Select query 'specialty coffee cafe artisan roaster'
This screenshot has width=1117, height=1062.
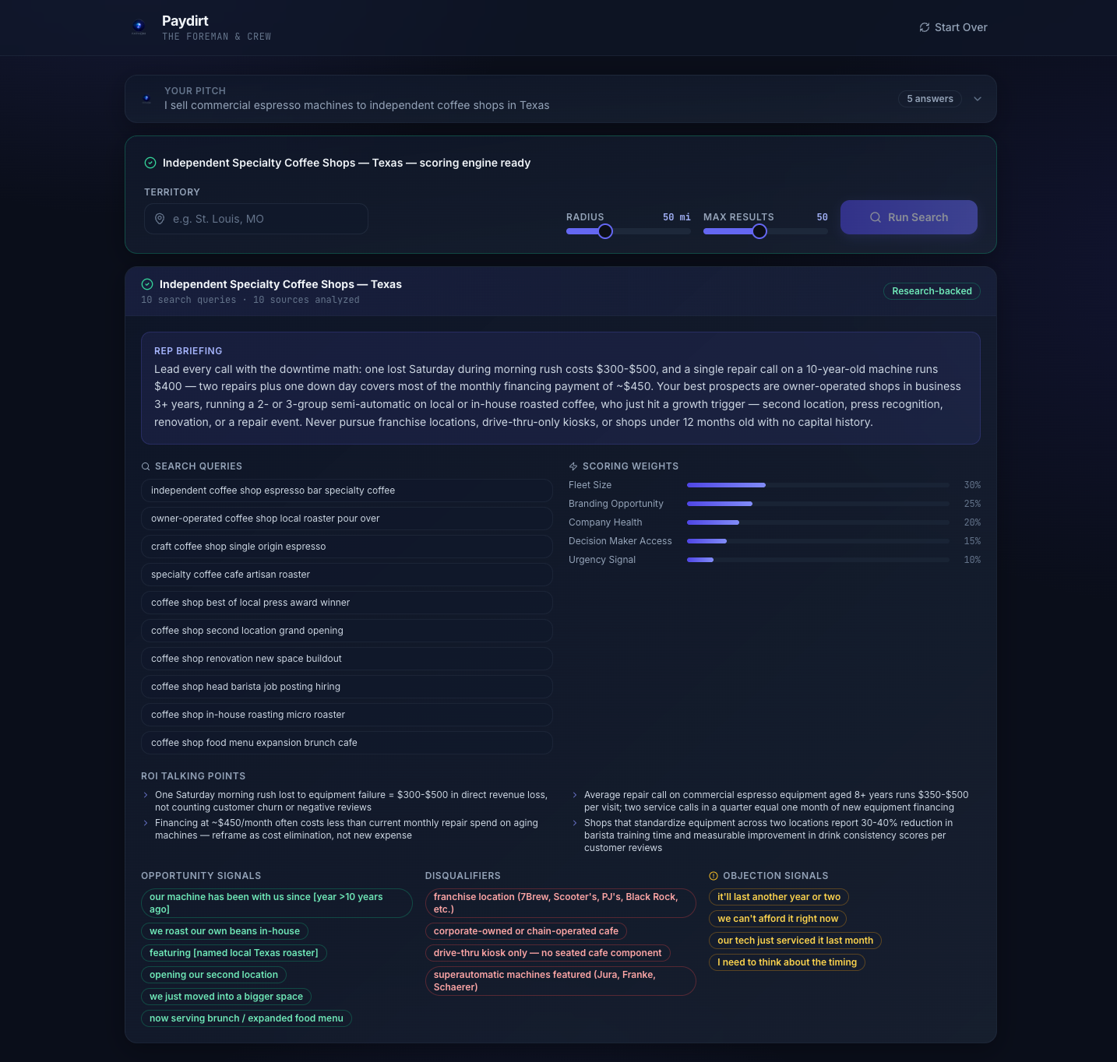pyautogui.click(x=347, y=575)
